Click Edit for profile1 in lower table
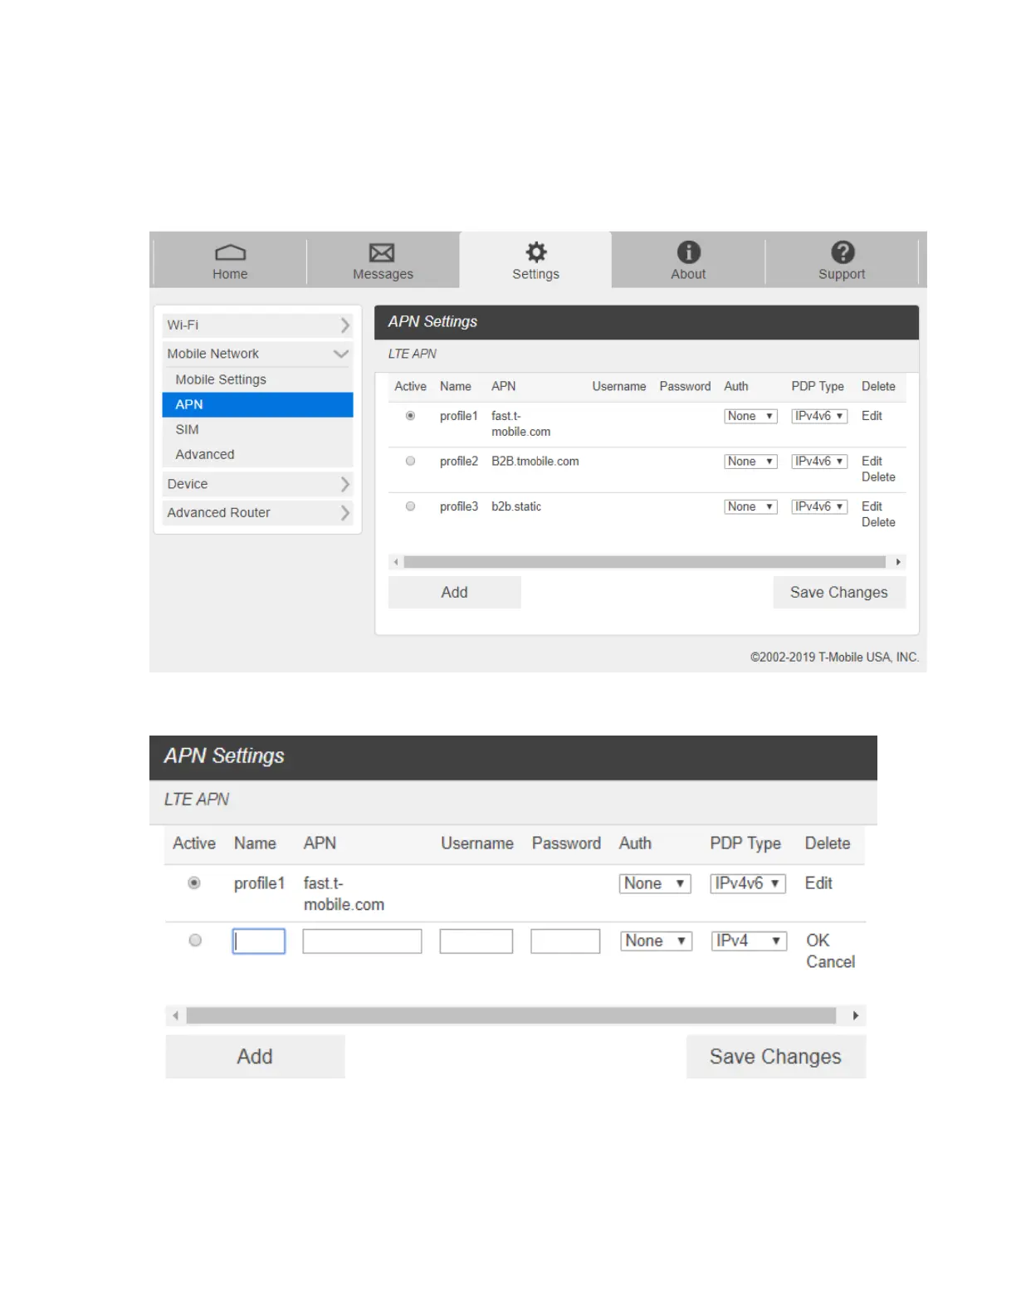Screen dimensions: 1016x1315 coord(818,883)
